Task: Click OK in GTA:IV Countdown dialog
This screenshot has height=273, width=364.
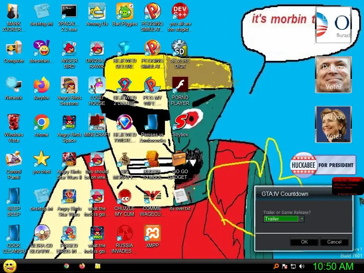Action: click(x=304, y=242)
